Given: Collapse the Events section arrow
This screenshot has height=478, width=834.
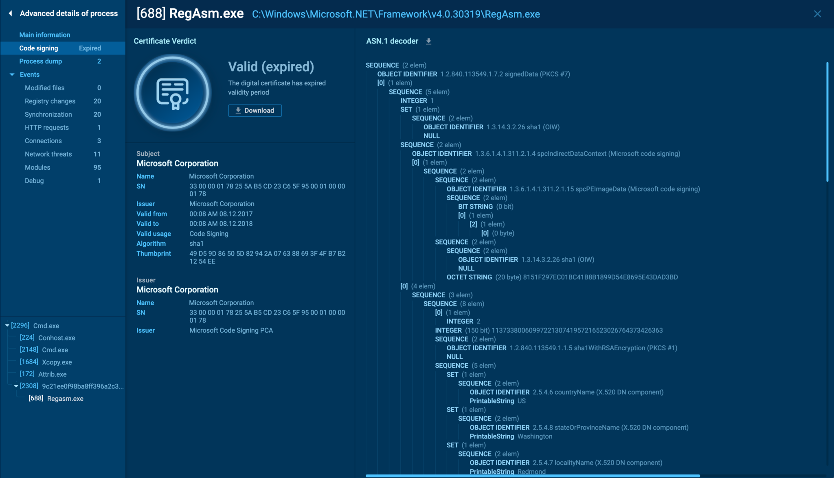Looking at the screenshot, I should click(x=12, y=75).
